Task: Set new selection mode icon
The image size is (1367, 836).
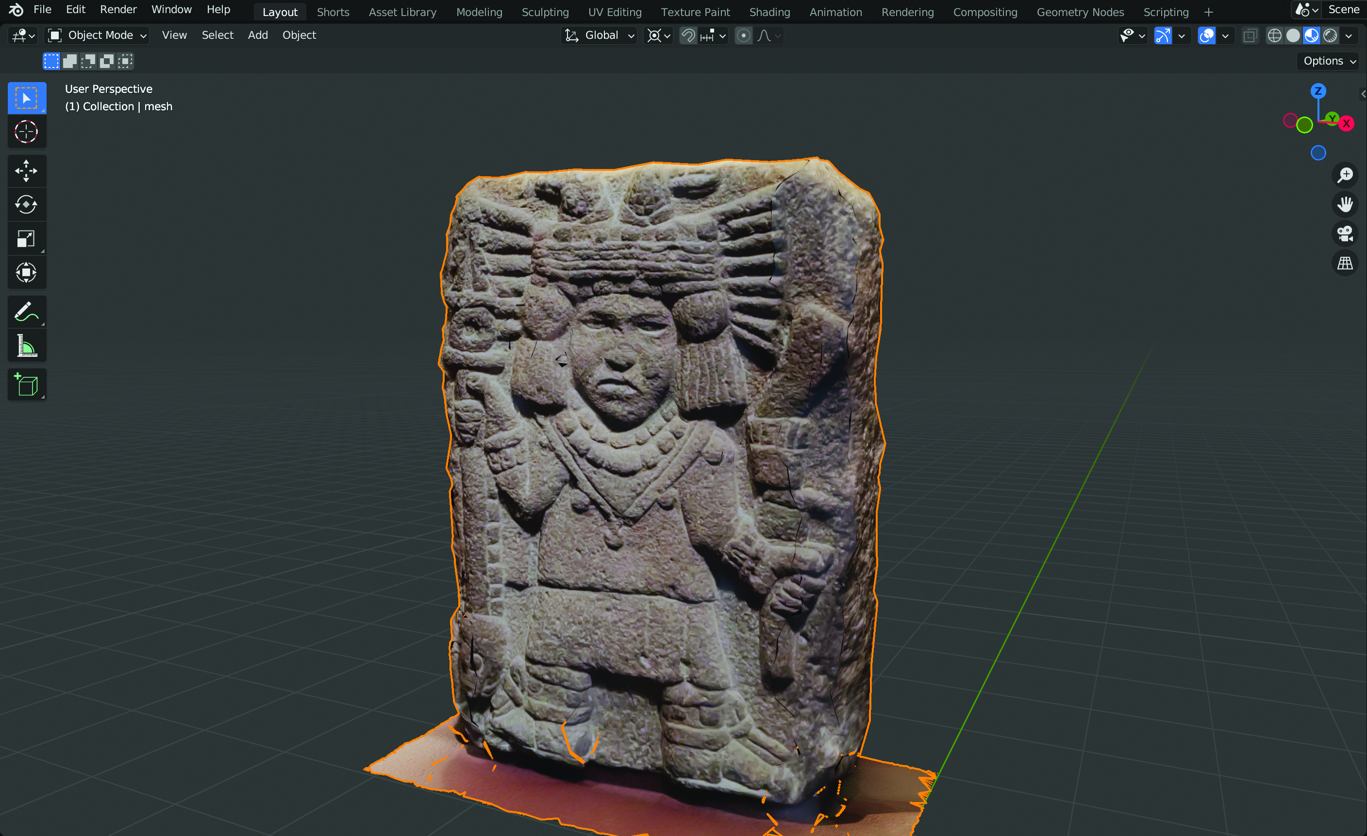Action: point(51,61)
